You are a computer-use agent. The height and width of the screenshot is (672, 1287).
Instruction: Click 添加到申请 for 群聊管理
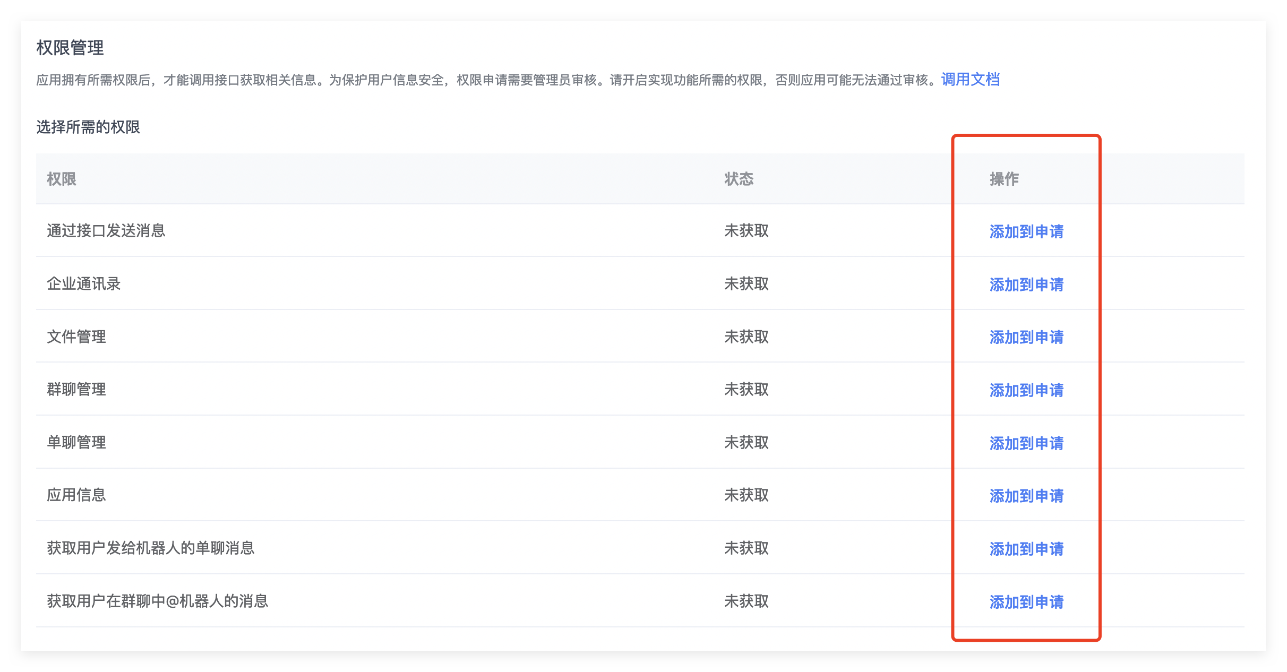pyautogui.click(x=1026, y=390)
